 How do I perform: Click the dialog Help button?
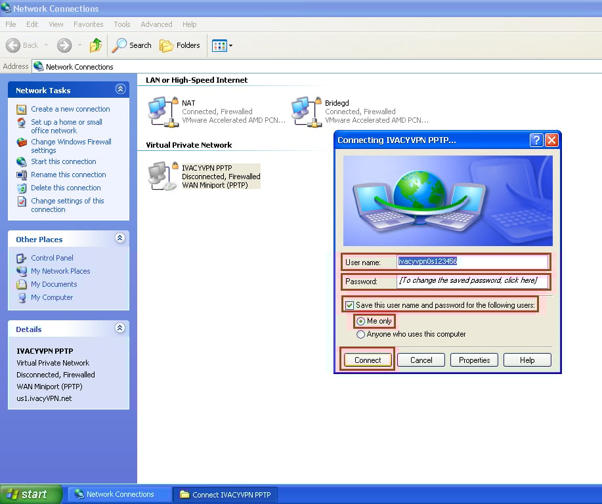tap(527, 360)
